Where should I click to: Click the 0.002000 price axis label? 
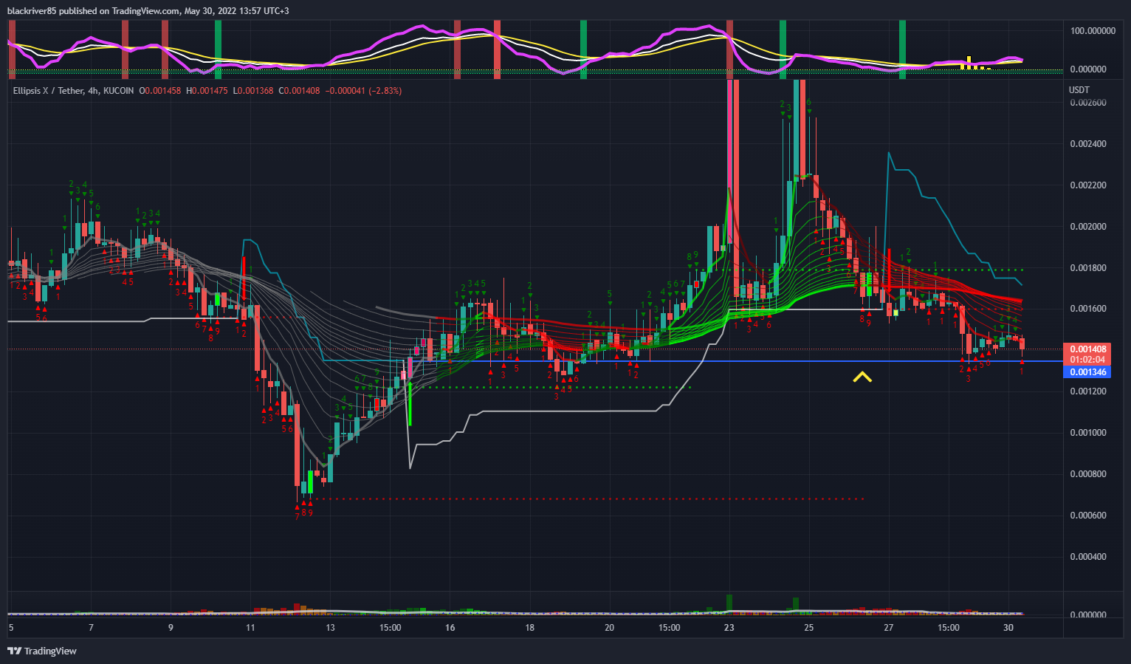point(1088,227)
